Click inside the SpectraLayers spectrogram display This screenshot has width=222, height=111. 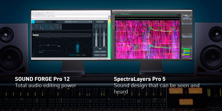147,39
